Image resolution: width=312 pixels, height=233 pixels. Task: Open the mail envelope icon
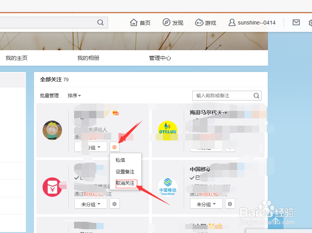[296, 23]
